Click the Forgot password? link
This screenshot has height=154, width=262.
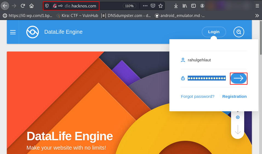click(x=198, y=96)
